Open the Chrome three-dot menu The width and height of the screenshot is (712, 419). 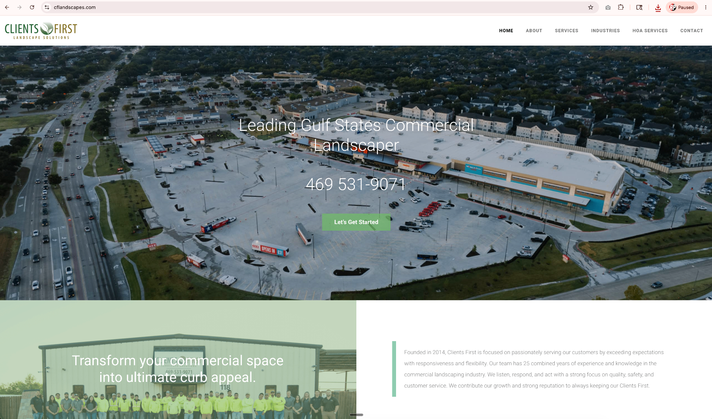coord(705,7)
